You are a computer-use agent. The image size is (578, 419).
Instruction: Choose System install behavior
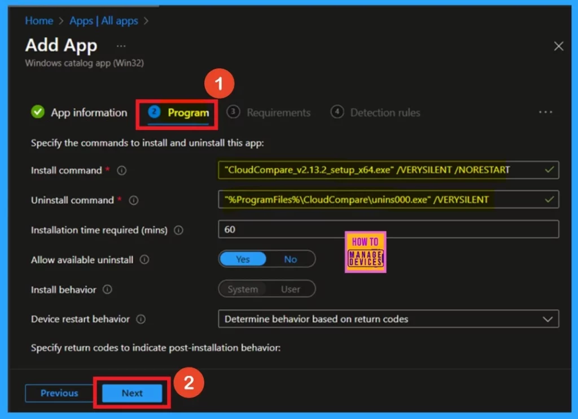(243, 289)
